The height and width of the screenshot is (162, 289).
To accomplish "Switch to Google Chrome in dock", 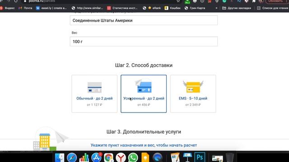I will click(x=108, y=157).
